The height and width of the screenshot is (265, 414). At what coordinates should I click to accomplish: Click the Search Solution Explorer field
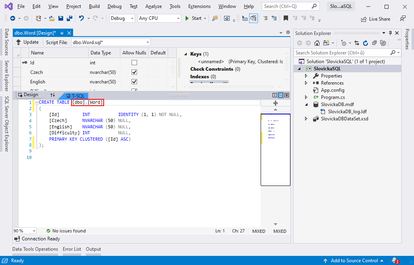click(x=347, y=53)
